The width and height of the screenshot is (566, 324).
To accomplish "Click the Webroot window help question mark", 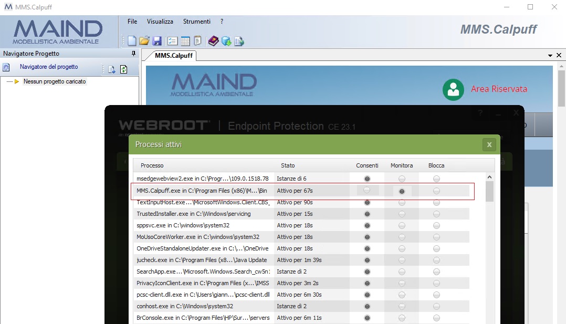I will (x=480, y=113).
